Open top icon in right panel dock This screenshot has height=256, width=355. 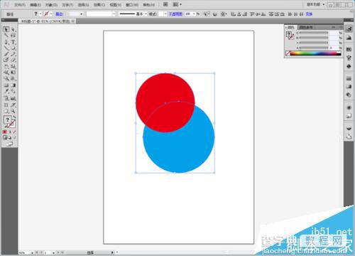click(349, 29)
